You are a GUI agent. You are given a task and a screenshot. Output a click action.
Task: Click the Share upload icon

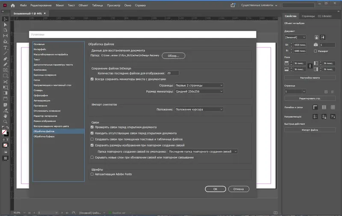(x=233, y=5)
